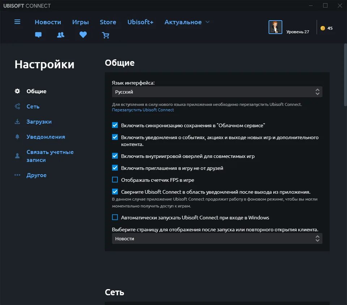Uncheck game invitations from non-friends
The image size is (347, 305).
pos(115,168)
